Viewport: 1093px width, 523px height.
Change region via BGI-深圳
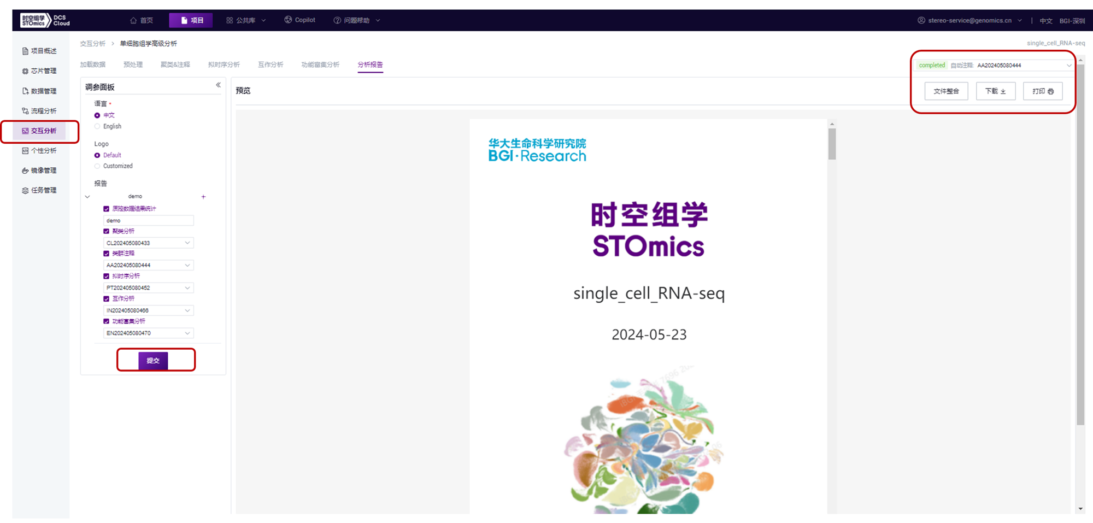point(1072,21)
